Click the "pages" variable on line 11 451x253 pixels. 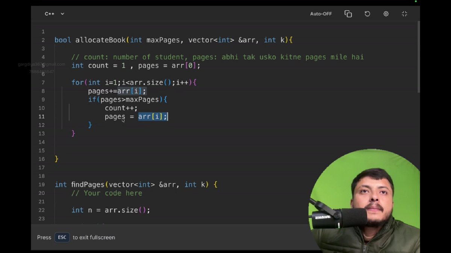pos(115,117)
